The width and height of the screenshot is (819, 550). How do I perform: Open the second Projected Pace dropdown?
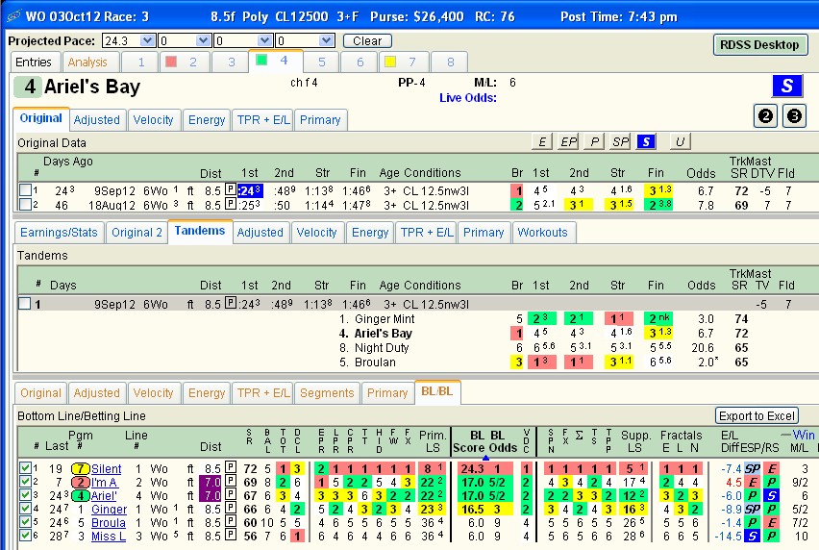(204, 40)
